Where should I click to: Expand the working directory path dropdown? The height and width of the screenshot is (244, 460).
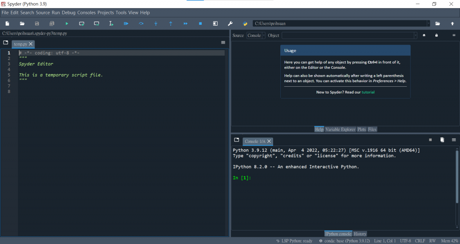click(x=428, y=23)
